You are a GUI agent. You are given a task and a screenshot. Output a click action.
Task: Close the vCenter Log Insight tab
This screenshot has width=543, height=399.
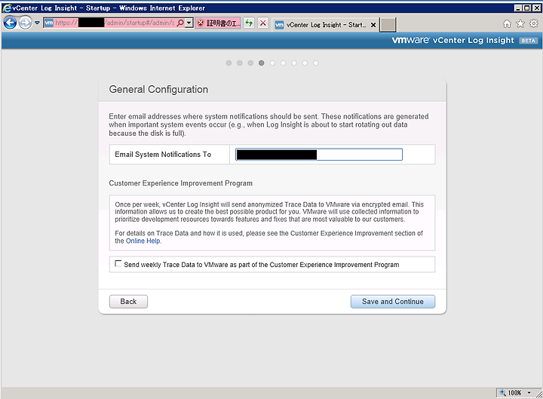373,25
